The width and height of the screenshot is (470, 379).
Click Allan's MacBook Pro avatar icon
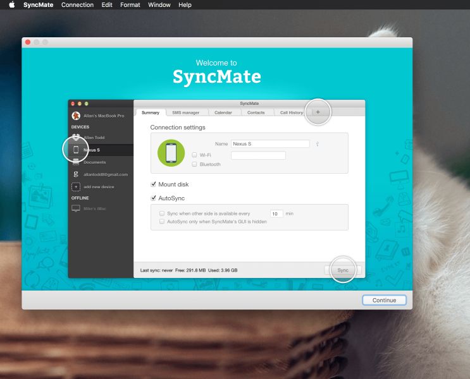[76, 116]
